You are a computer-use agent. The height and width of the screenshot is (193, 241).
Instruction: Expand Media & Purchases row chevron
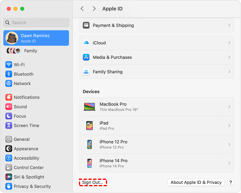229,57
